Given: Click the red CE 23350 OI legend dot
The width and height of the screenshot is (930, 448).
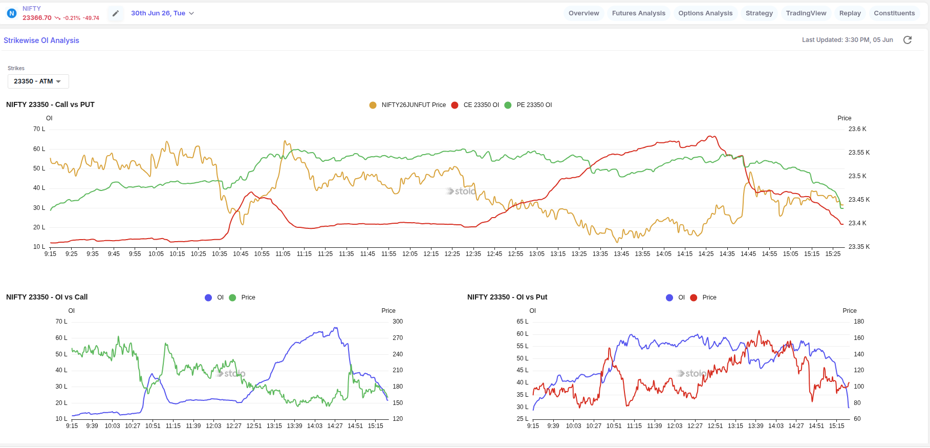Looking at the screenshot, I should coord(455,105).
